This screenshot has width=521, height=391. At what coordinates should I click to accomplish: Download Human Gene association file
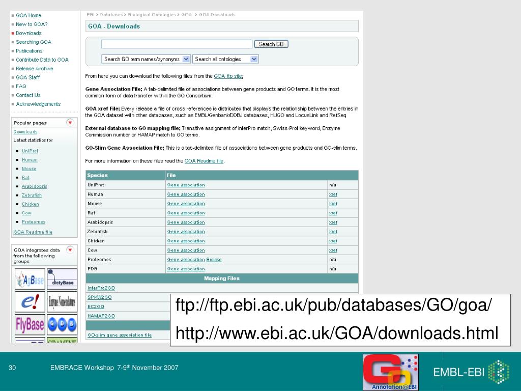(186, 194)
